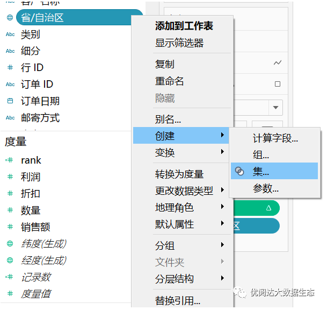The height and width of the screenshot is (310, 327).
Task: Choose 添加到工作表 from the context menu
Action: pyautogui.click(x=184, y=26)
